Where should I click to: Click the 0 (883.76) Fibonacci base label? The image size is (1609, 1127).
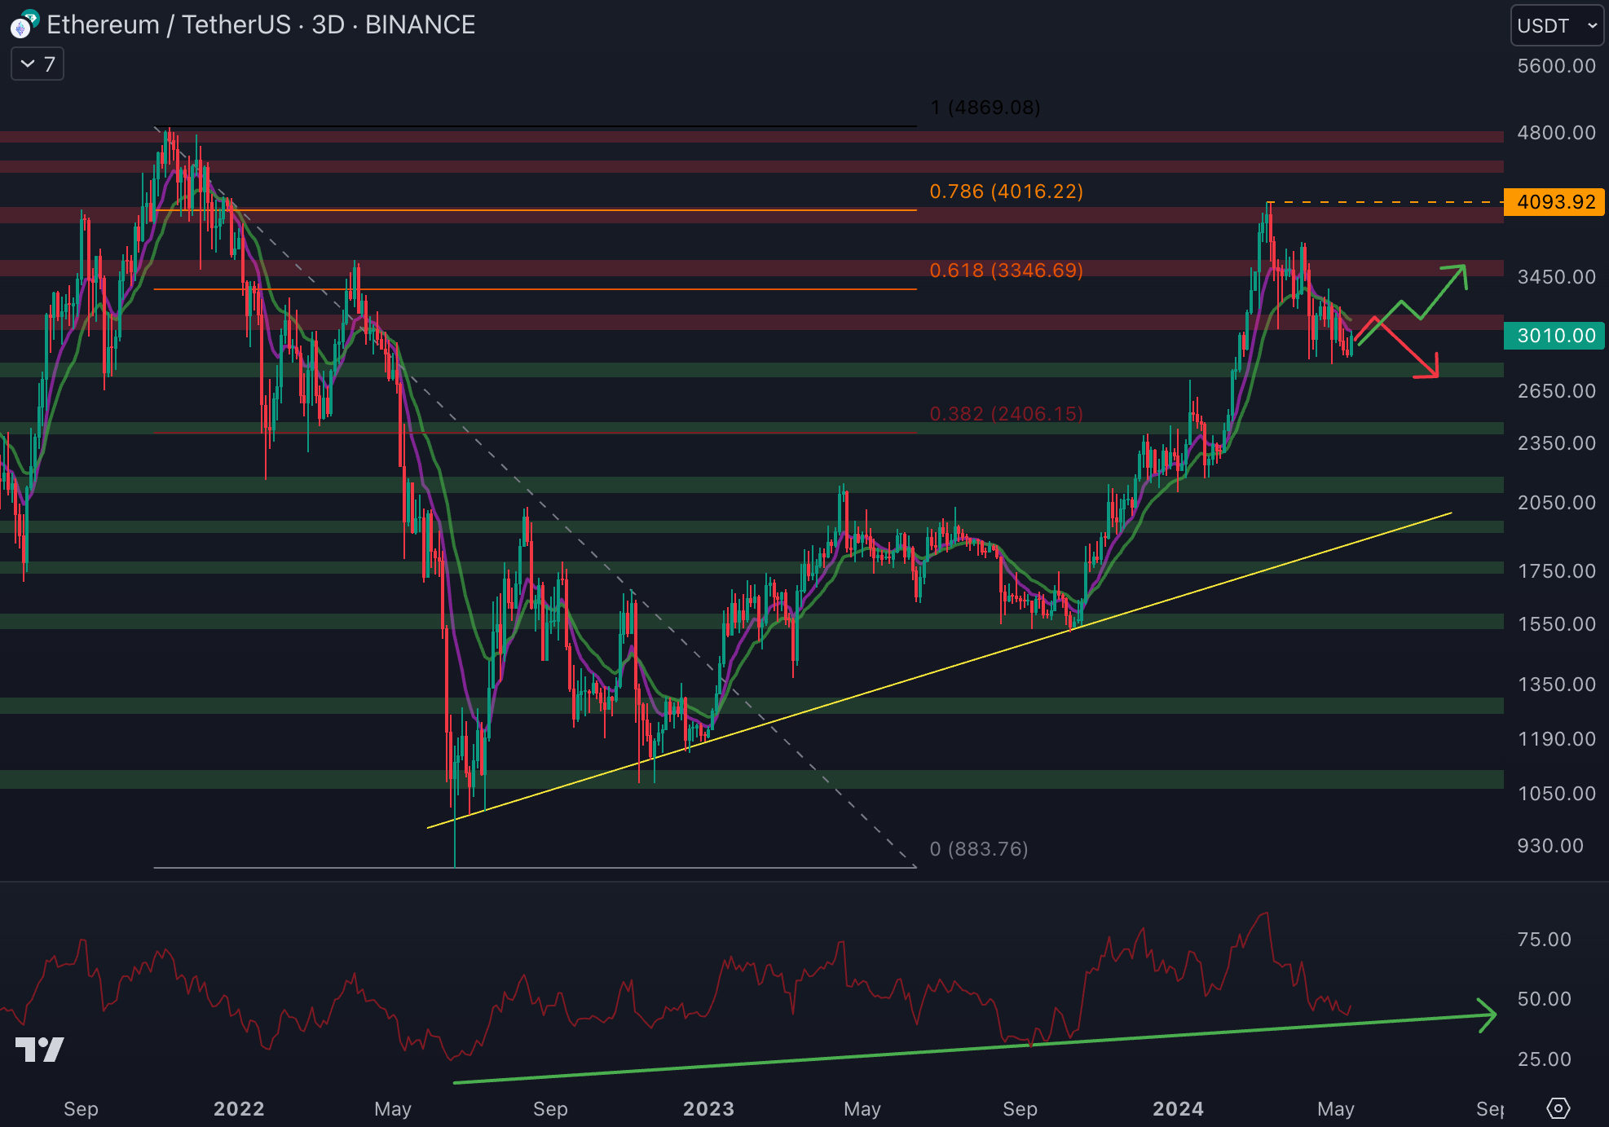[x=978, y=848]
